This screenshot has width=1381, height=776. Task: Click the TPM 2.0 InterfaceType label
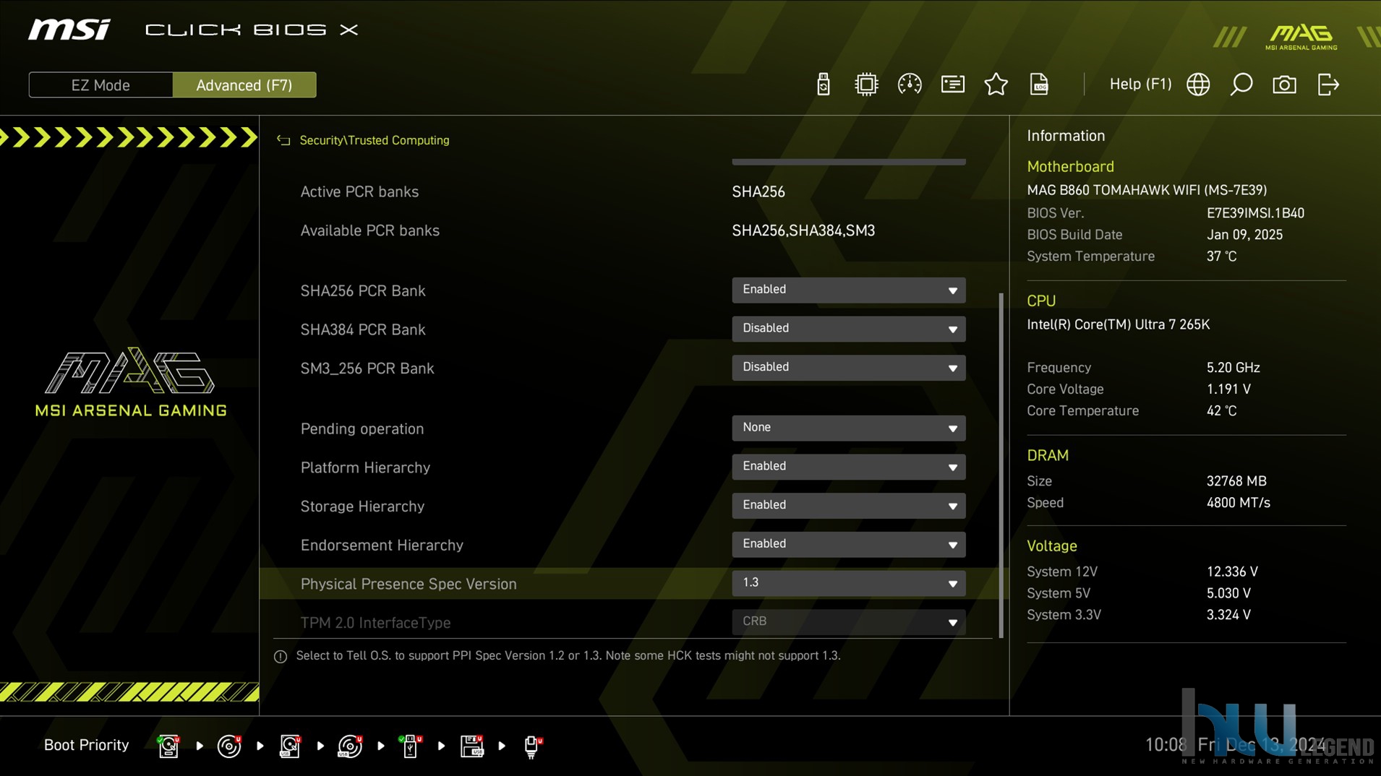[x=375, y=623]
